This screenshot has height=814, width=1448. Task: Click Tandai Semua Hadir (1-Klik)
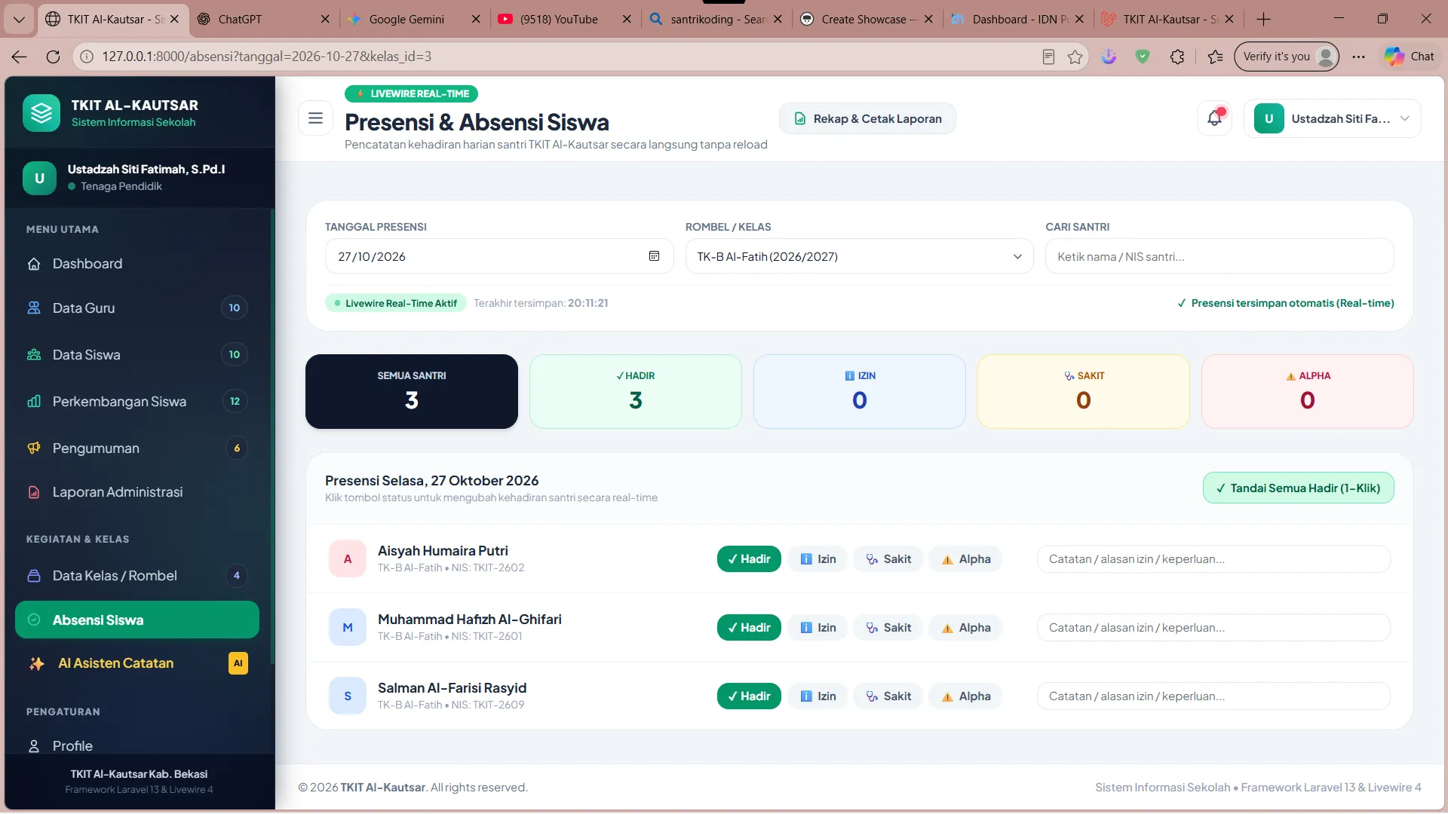pyautogui.click(x=1298, y=488)
